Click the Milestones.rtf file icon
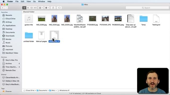The width and height of the screenshot is (170, 95). [54, 35]
